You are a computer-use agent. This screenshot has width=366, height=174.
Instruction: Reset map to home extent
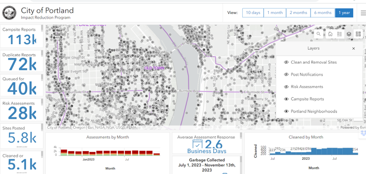pos(330,34)
